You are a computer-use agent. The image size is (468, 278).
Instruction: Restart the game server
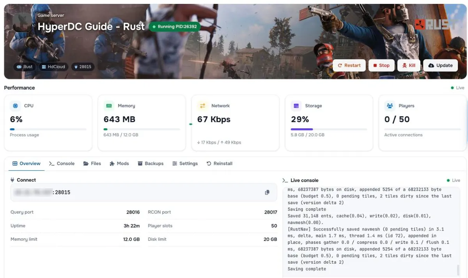pyautogui.click(x=349, y=66)
